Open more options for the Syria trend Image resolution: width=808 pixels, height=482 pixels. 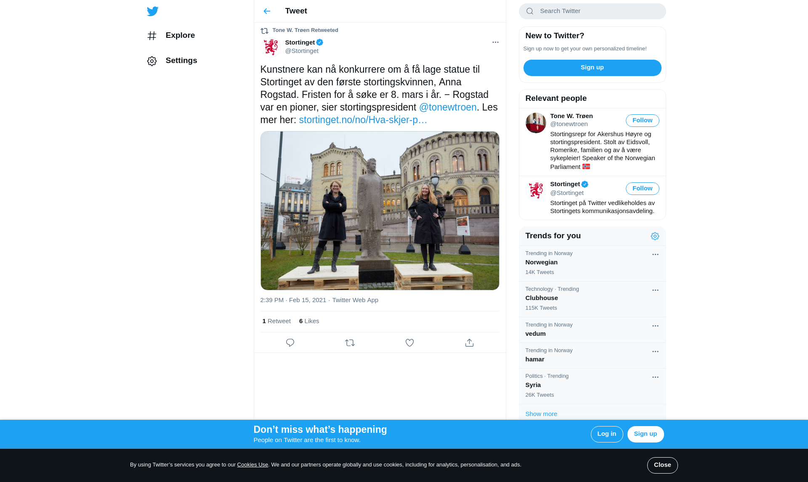point(655,377)
